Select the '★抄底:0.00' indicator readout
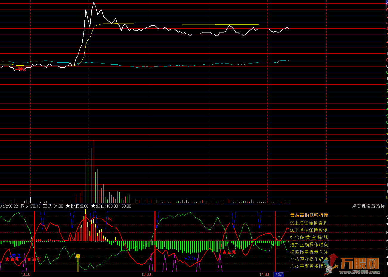Image resolution: width=388 pixels, height=277 pixels. (x=77, y=206)
